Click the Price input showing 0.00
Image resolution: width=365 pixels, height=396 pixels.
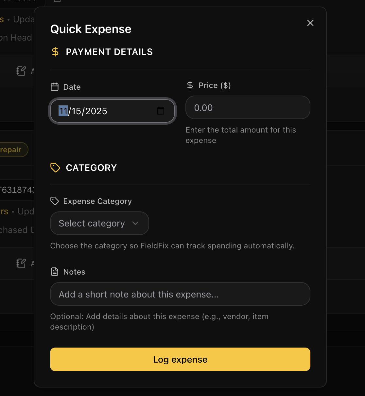[x=248, y=107]
